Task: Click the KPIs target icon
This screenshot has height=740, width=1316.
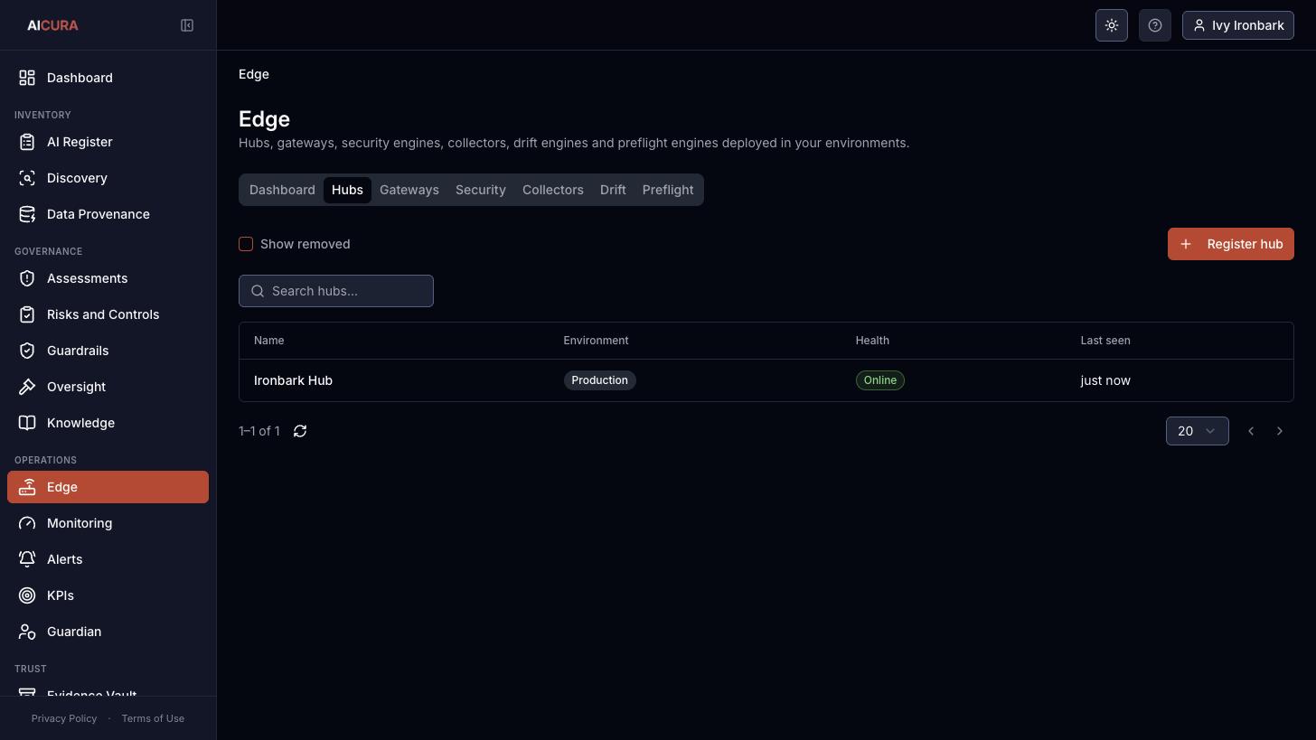Action: pyautogui.click(x=27, y=595)
